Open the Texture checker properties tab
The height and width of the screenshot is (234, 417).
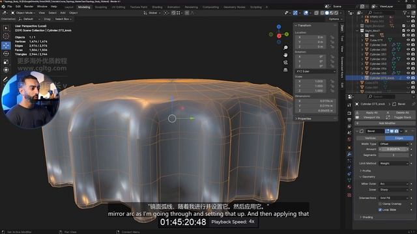[x=349, y=195]
